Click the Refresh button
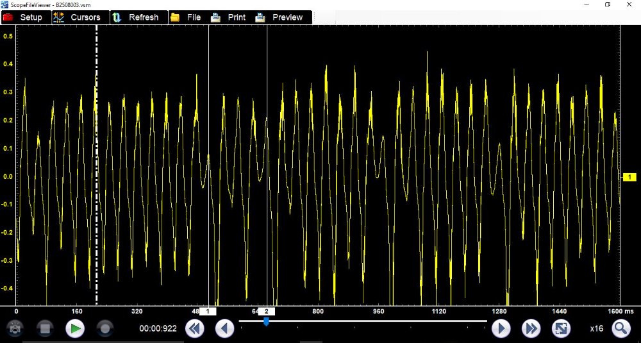Image resolution: width=641 pixels, height=343 pixels. coord(136,17)
